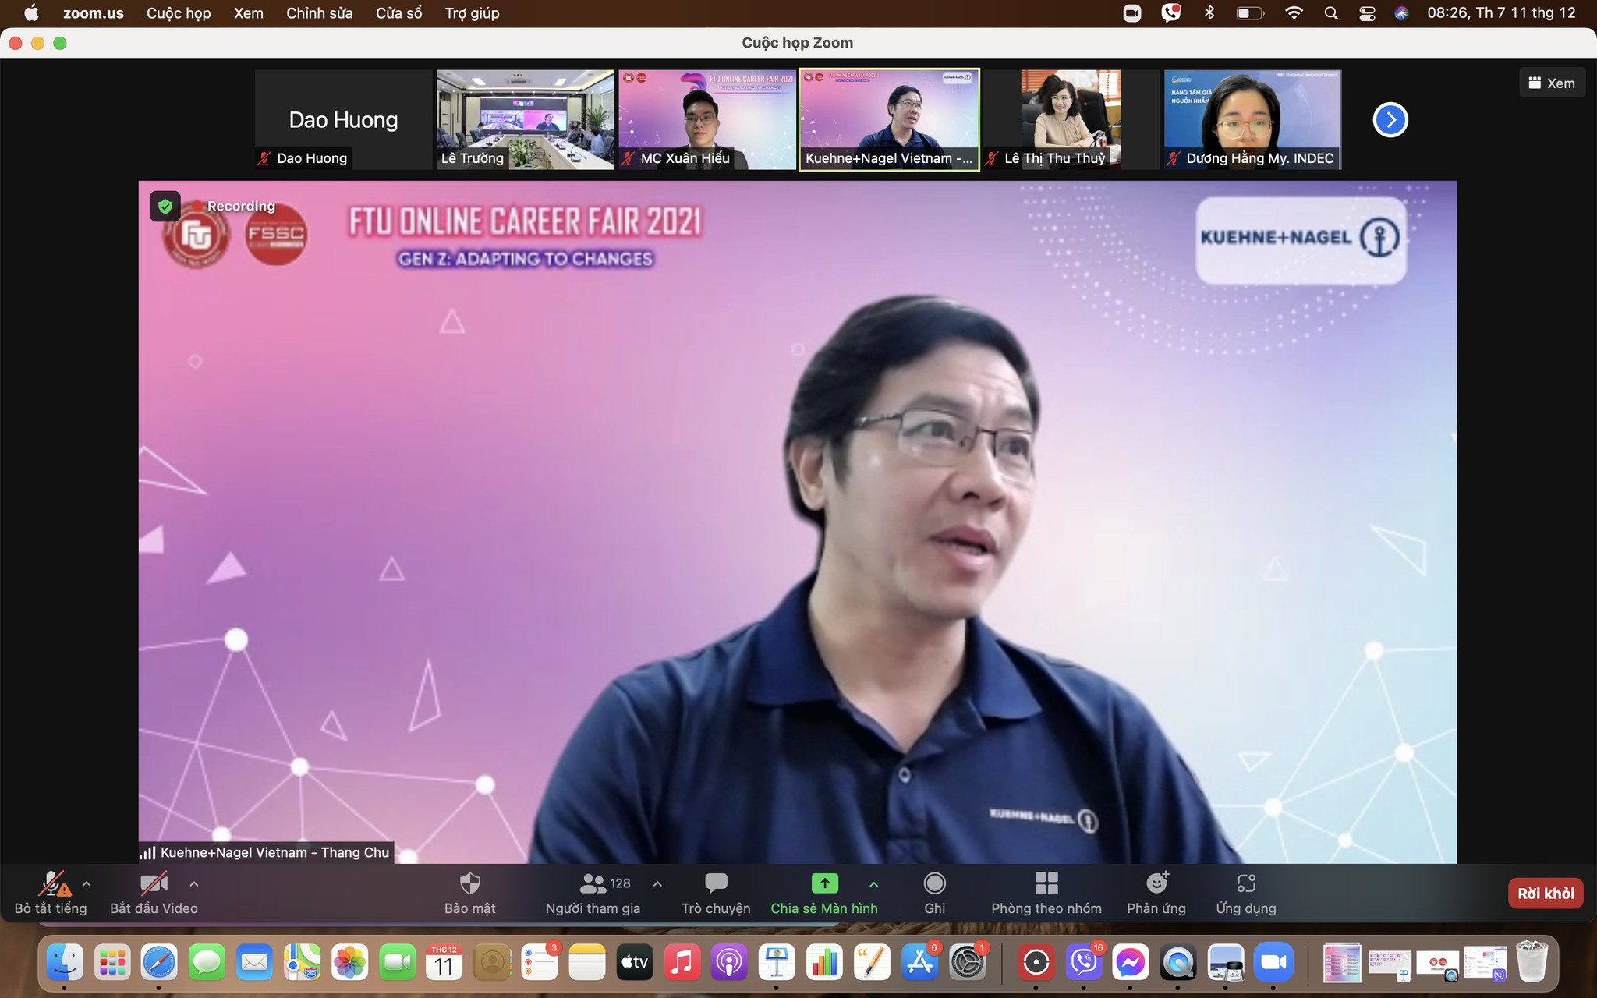This screenshot has width=1597, height=998.
Task: Open the Cửa sổ menu
Action: click(x=398, y=13)
